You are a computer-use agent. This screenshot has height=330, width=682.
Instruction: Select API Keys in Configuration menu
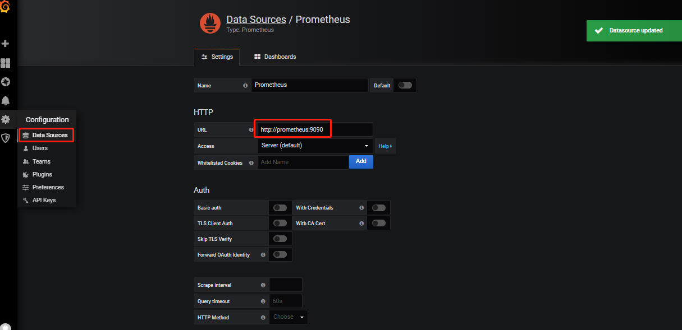[46, 200]
